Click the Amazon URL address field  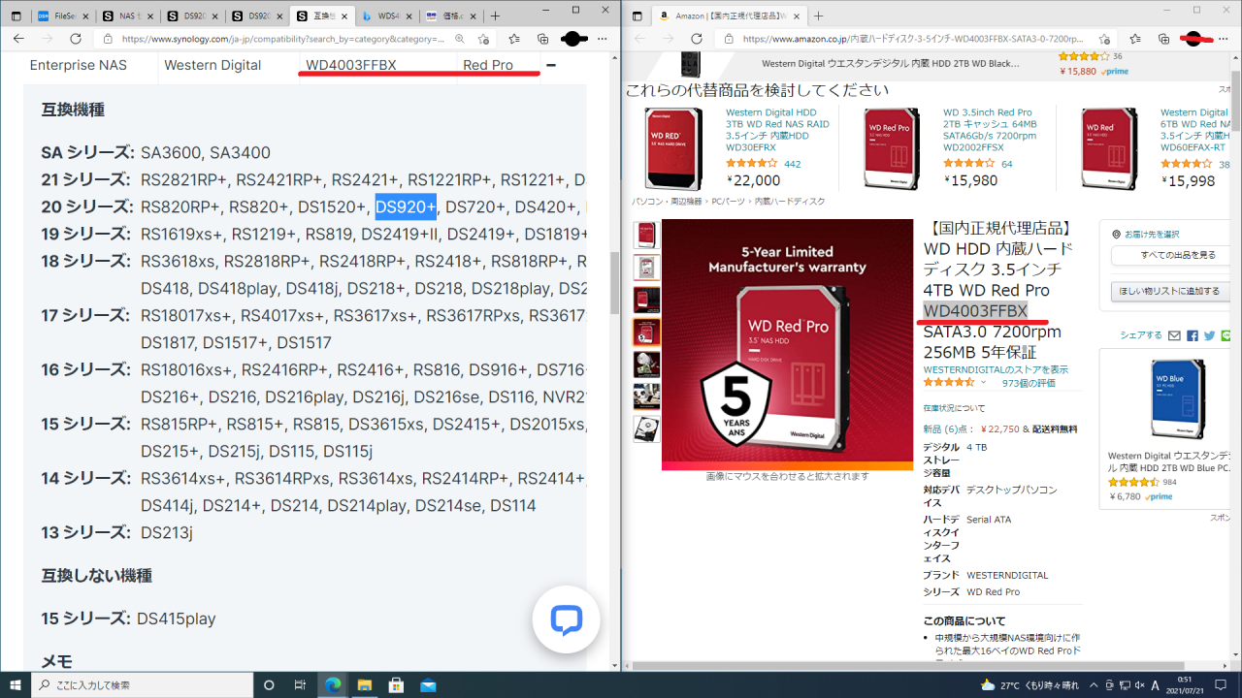[x=912, y=39]
